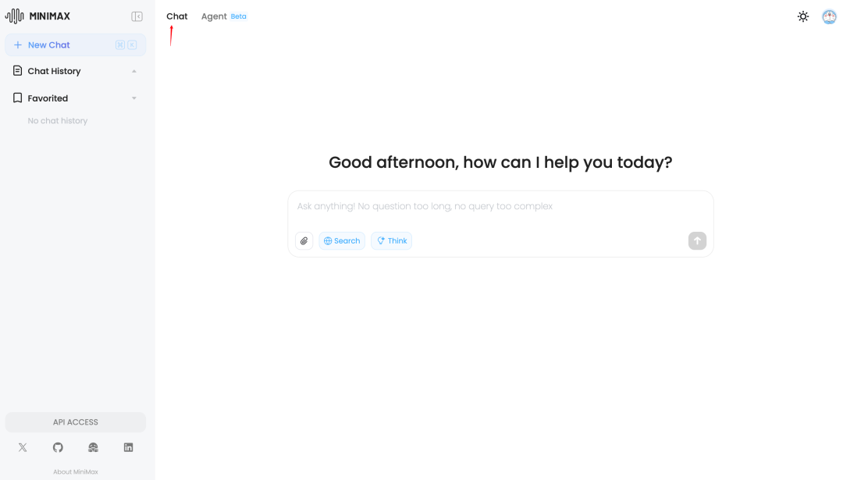843x480 pixels.
Task: Open the Hugging Face icon link
Action: [x=93, y=447]
